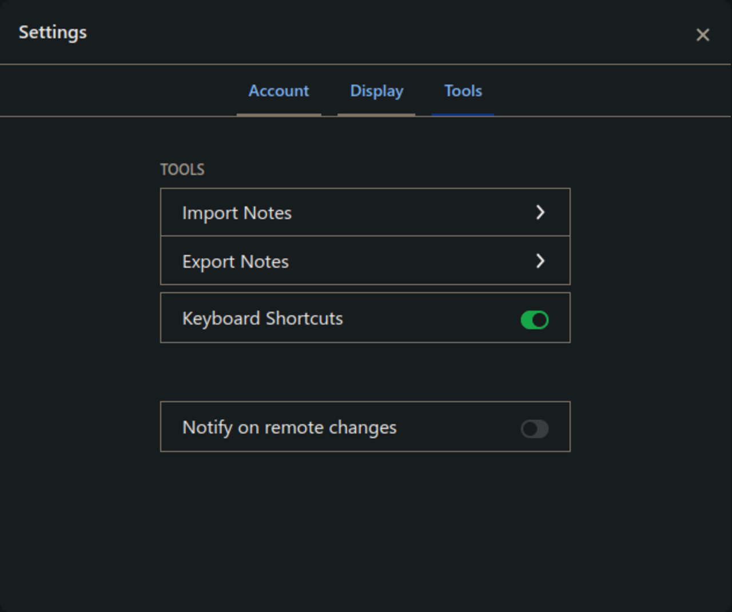This screenshot has height=612, width=732.
Task: Close the Settings dialog with the X icon
Action: point(702,35)
